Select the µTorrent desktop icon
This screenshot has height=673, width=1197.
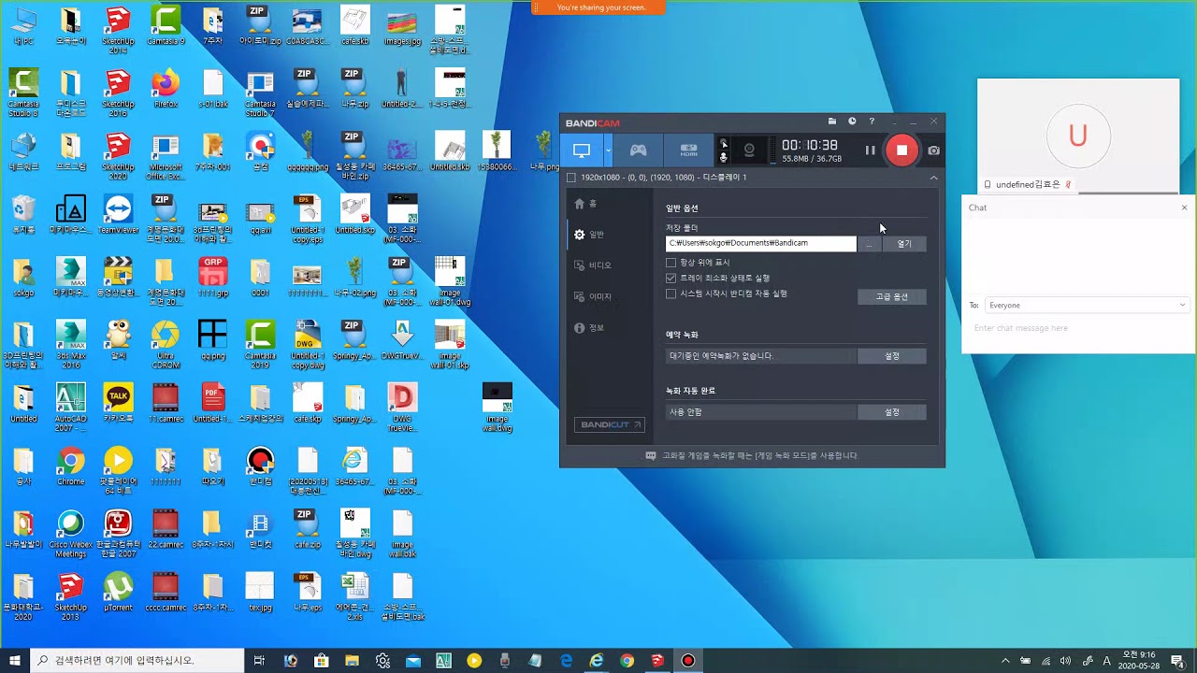coord(118,591)
